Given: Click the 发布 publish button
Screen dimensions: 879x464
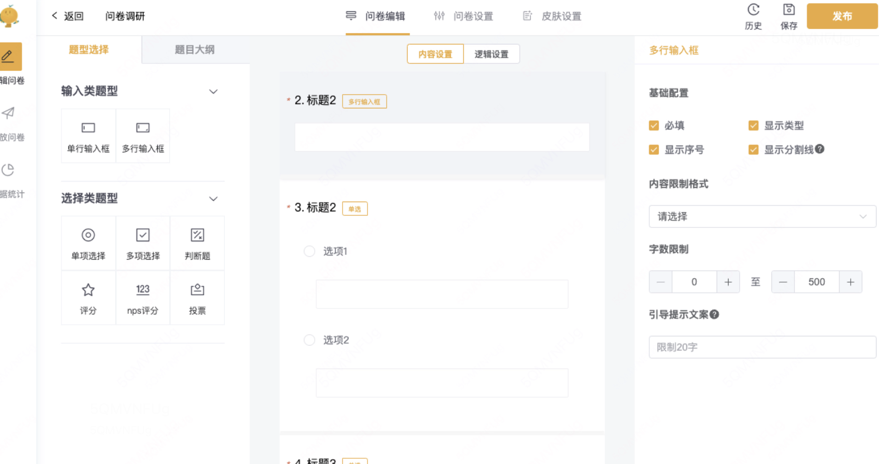Looking at the screenshot, I should [842, 16].
